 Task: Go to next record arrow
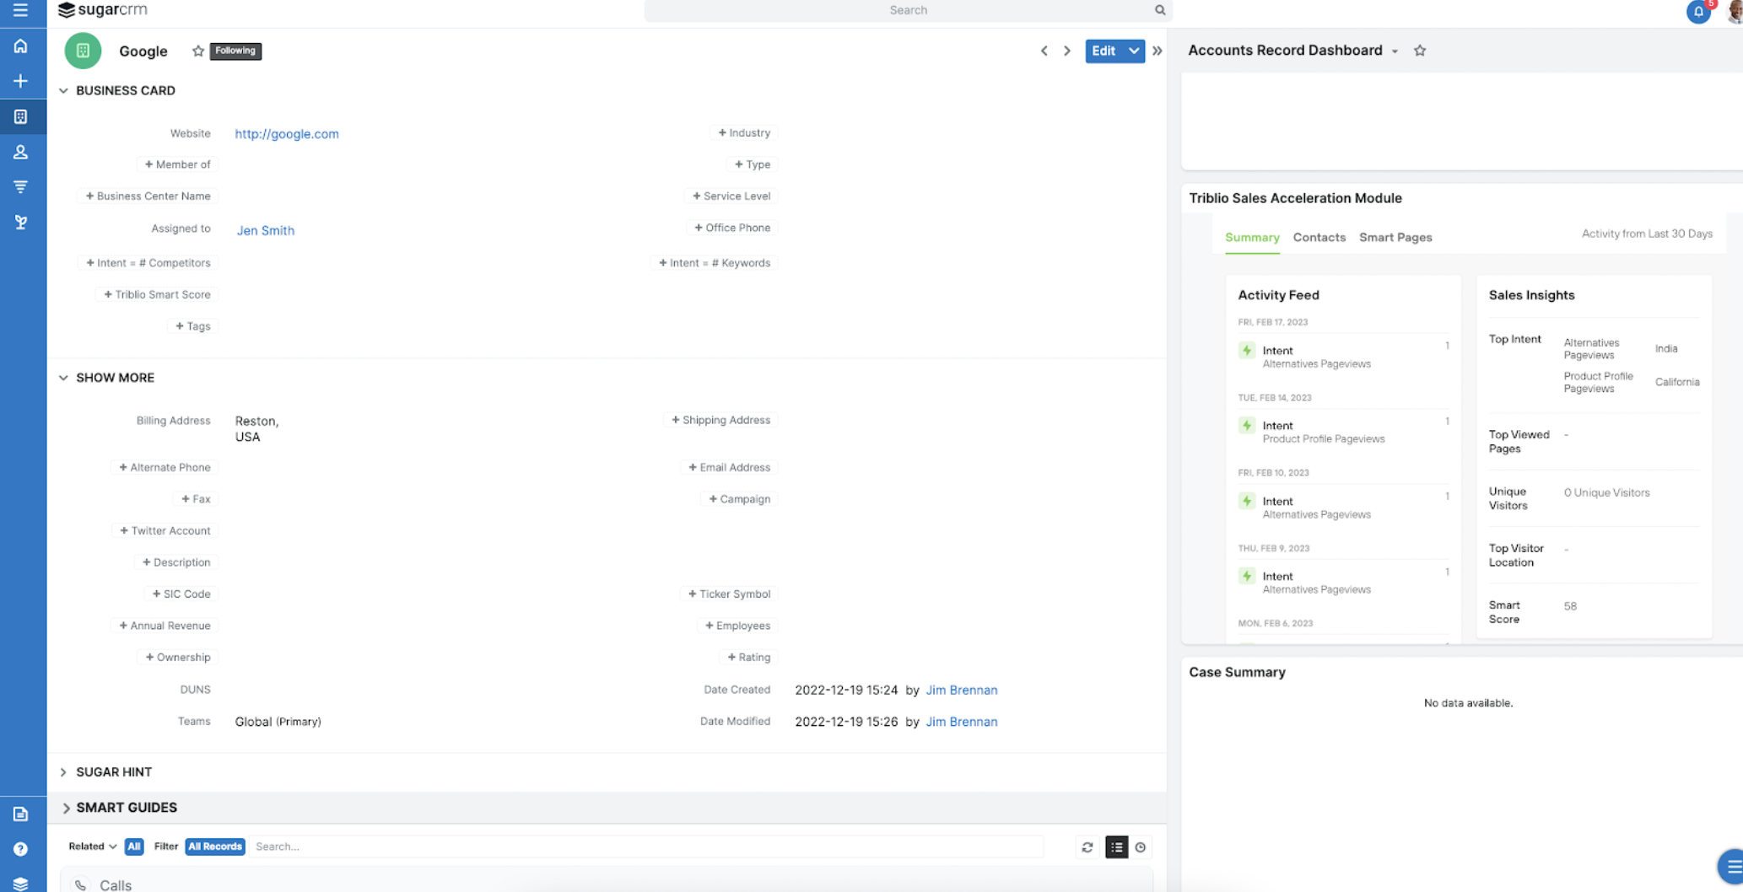[x=1067, y=51]
